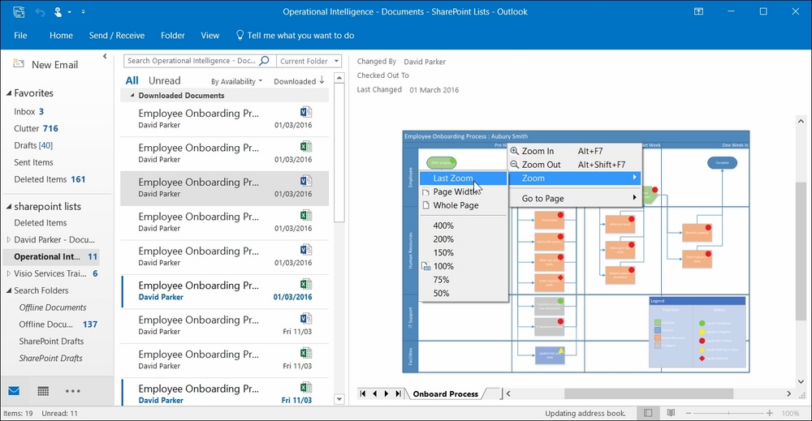Click previous page navigation arrow
Image resolution: width=812 pixels, height=421 pixels.
pos(375,393)
